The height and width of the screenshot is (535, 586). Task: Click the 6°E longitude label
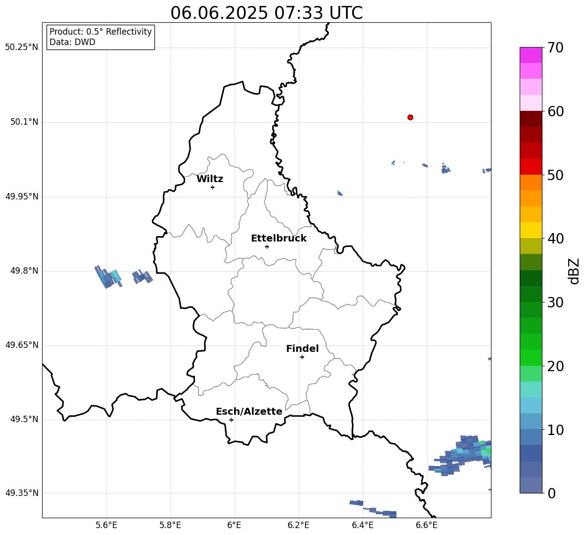point(234,525)
